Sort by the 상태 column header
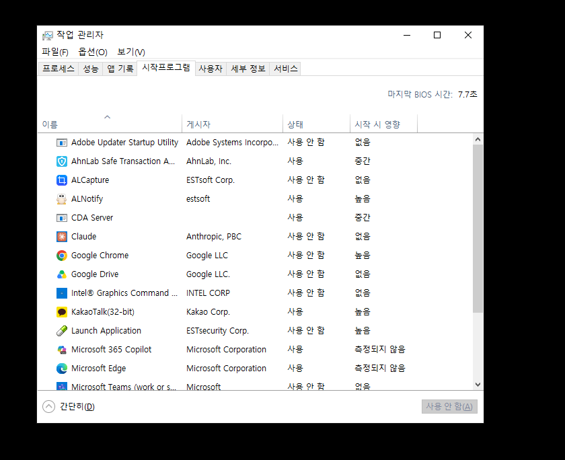This screenshot has height=460, width=565. 316,124
